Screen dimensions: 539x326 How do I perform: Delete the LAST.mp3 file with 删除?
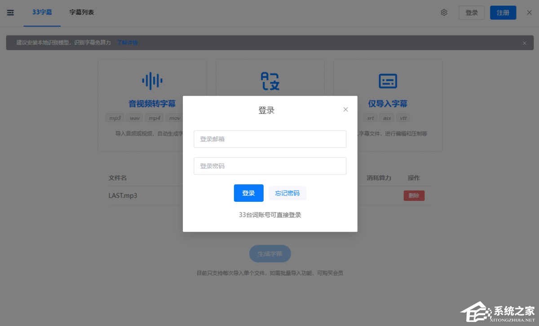[414, 196]
